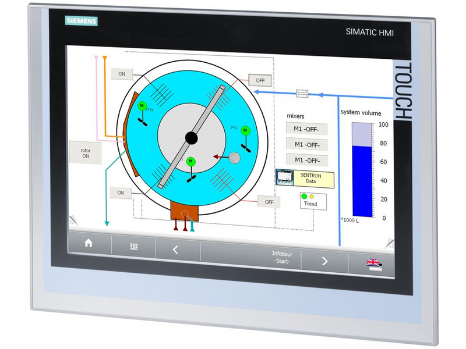This screenshot has height=349, width=466.
Task: Go to the Home screen icon
Action: pos(89,243)
